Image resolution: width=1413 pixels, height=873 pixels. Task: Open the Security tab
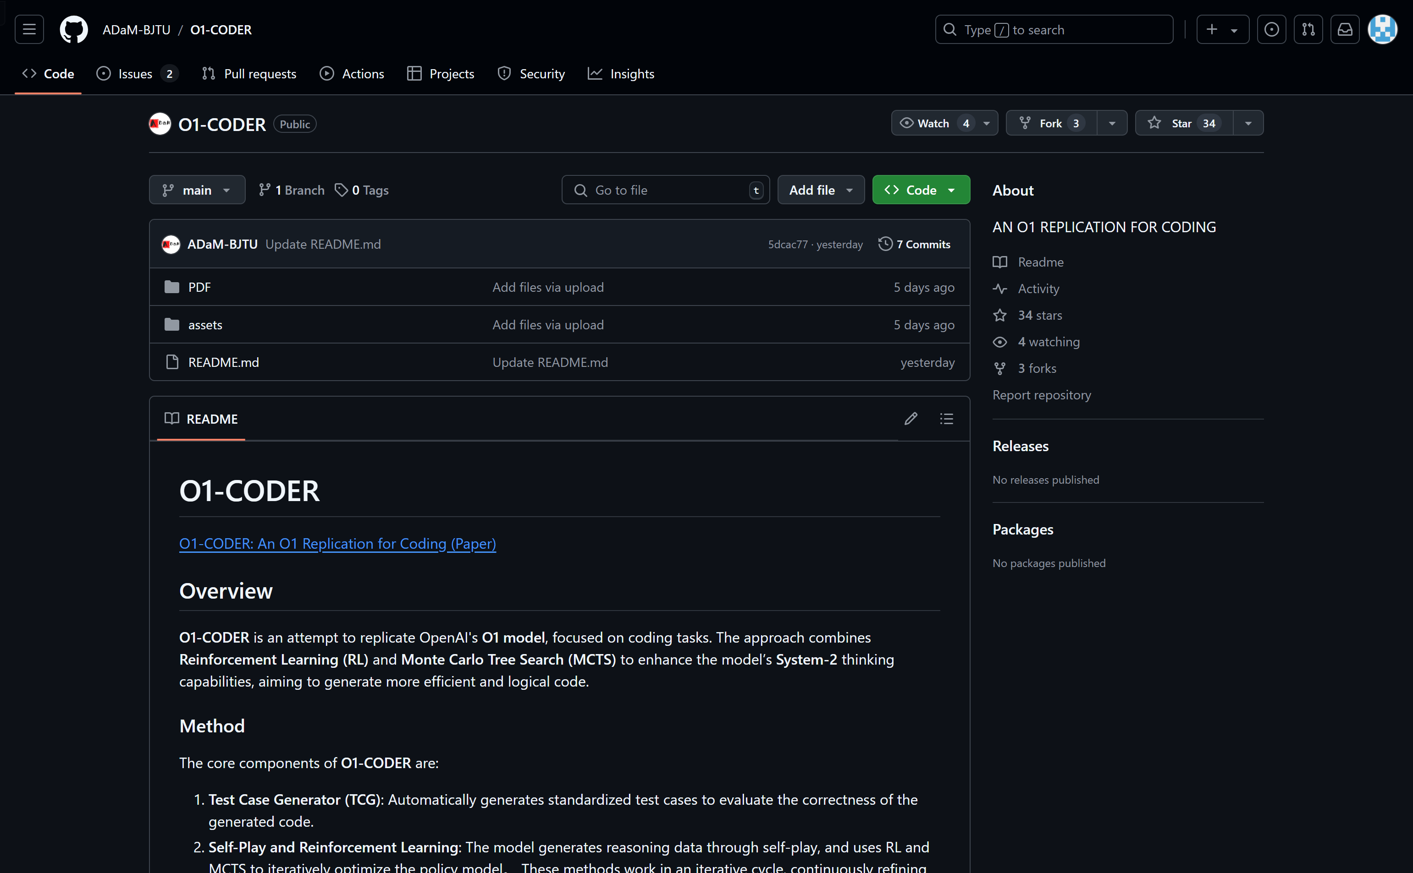pos(531,74)
